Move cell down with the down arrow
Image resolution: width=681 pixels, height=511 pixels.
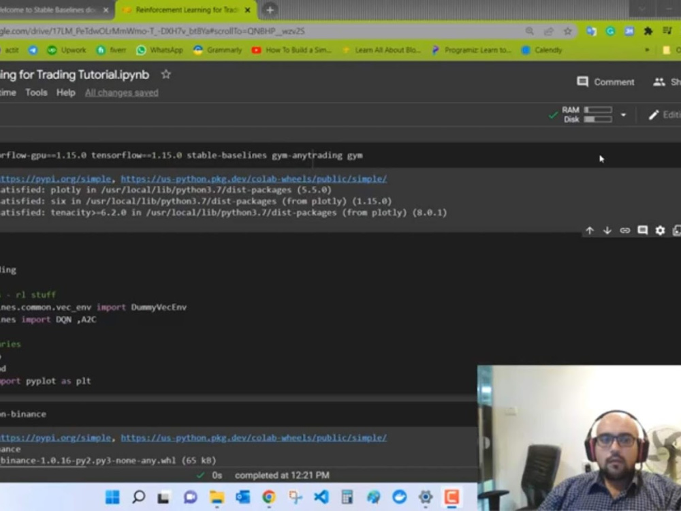(x=607, y=231)
